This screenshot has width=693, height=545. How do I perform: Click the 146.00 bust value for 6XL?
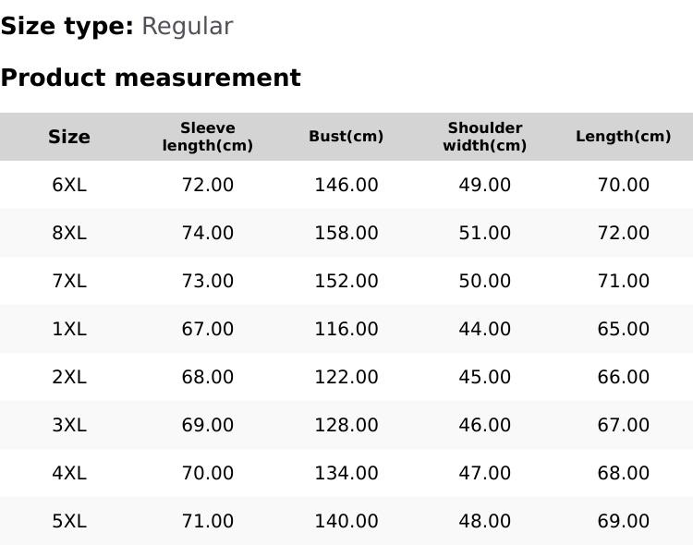click(x=346, y=185)
